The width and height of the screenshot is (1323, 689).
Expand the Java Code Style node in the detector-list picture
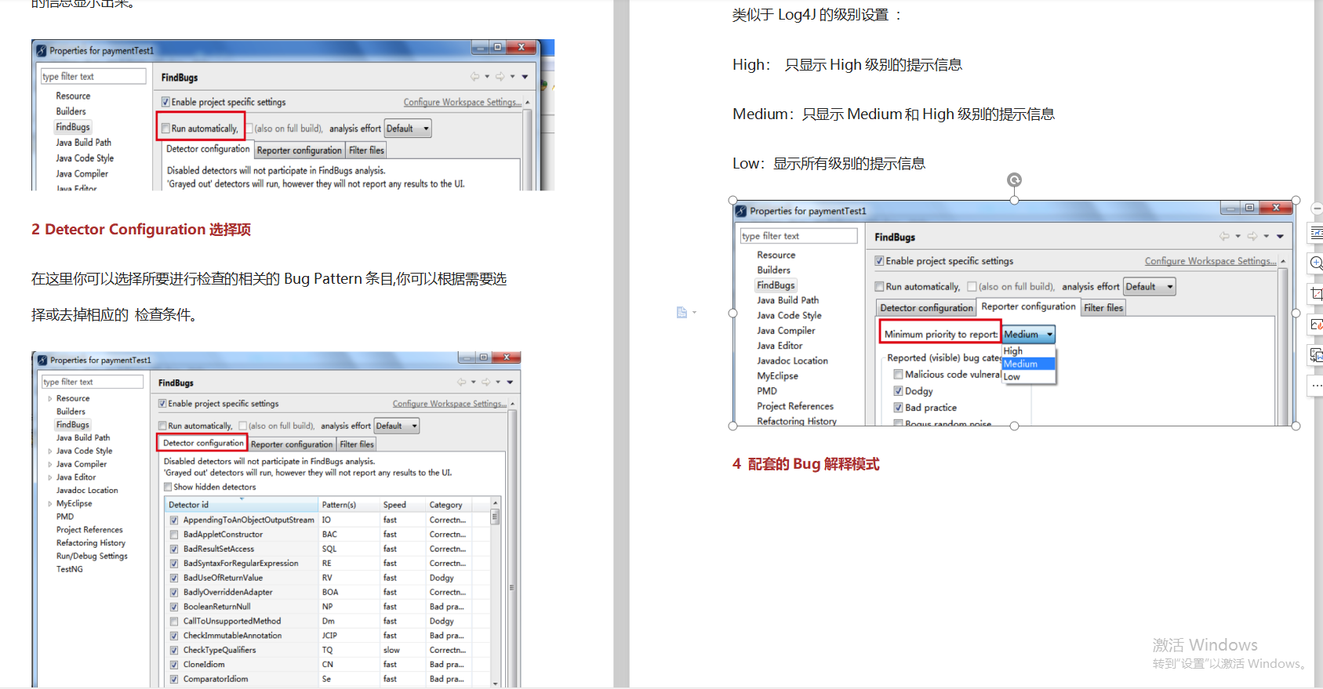coord(50,451)
